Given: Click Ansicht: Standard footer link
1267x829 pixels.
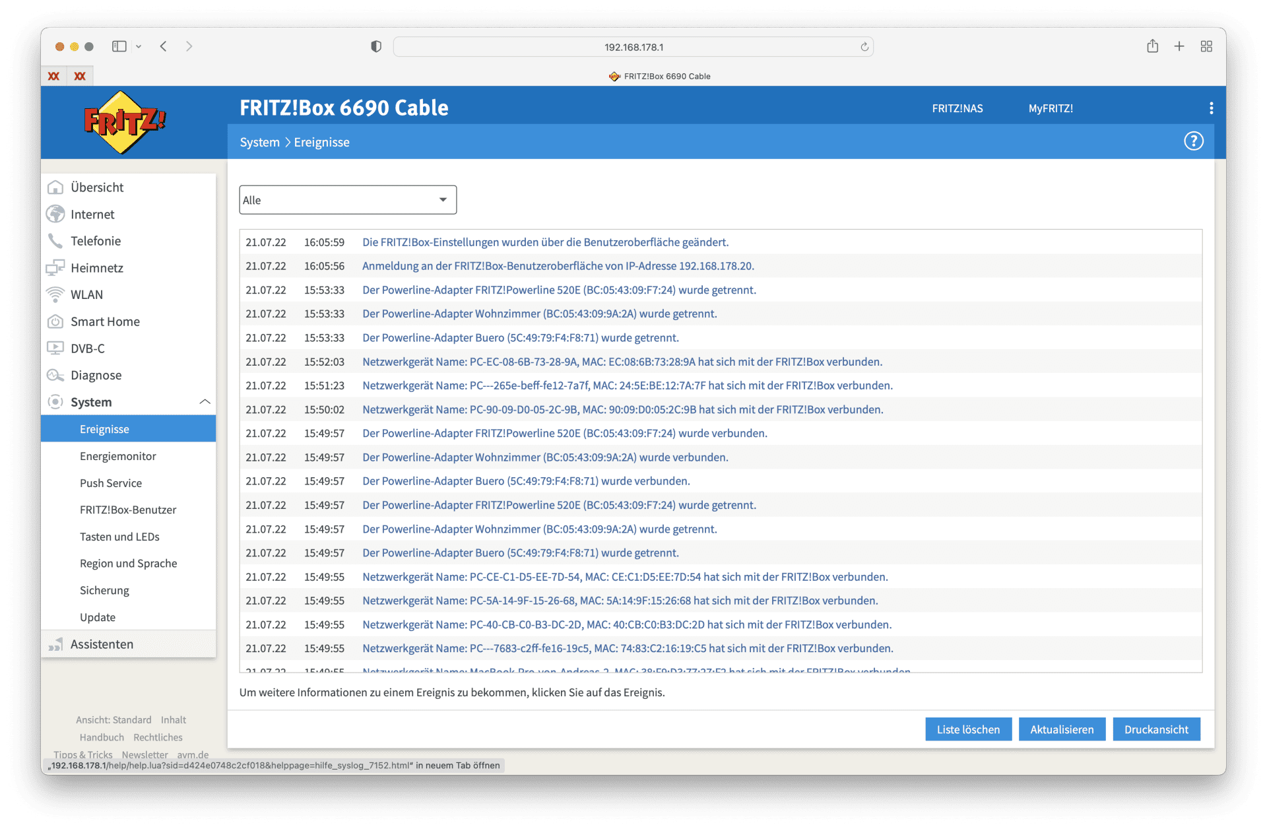Looking at the screenshot, I should point(114,720).
